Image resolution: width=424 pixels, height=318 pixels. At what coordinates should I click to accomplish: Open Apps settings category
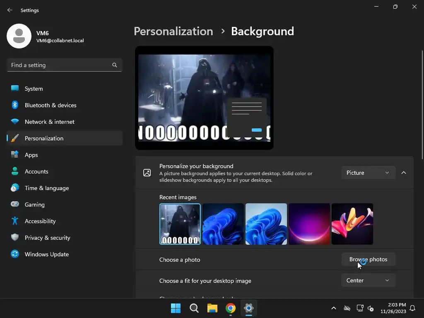[x=65, y=155]
